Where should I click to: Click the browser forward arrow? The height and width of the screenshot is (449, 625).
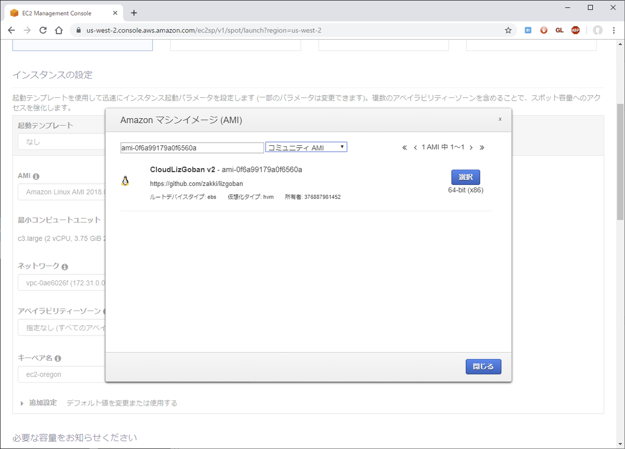click(27, 30)
